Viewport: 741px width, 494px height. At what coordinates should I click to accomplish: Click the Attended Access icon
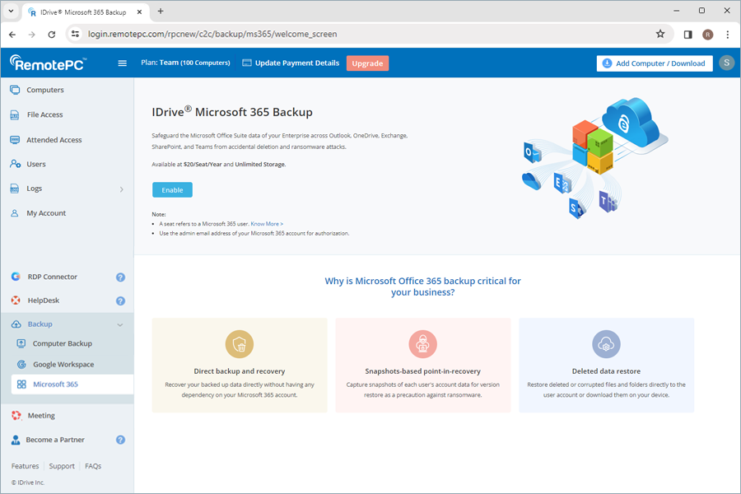click(x=15, y=140)
